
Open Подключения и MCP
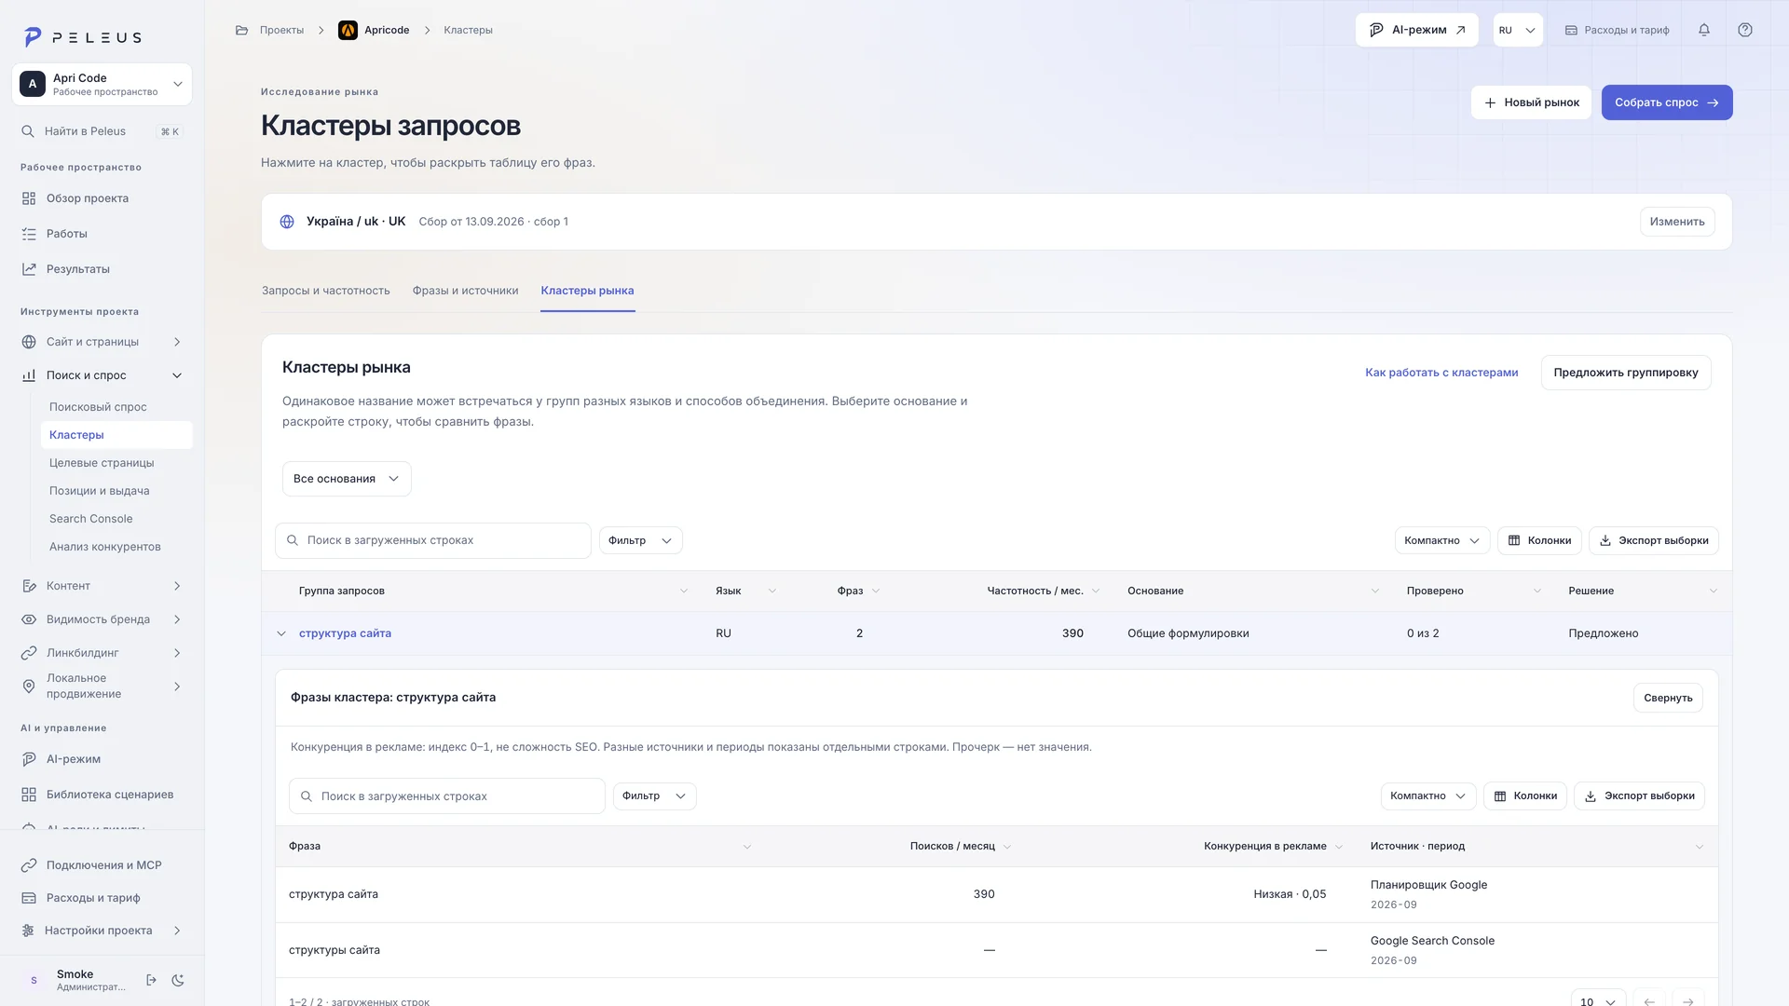[102, 865]
